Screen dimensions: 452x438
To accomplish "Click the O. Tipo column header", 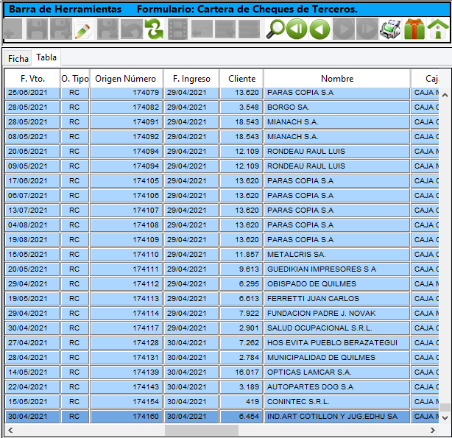I will tap(75, 79).
